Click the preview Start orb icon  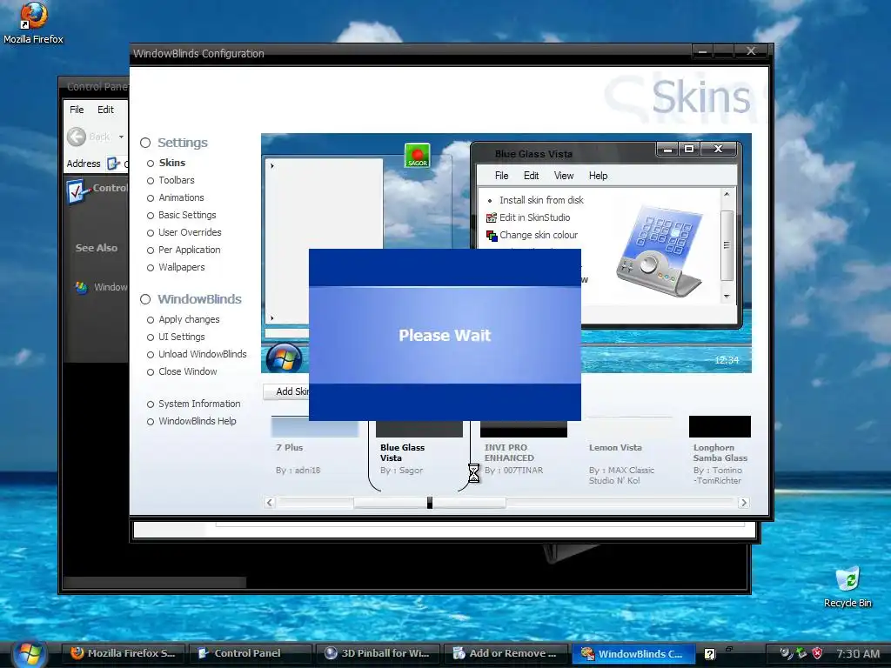coord(284,357)
